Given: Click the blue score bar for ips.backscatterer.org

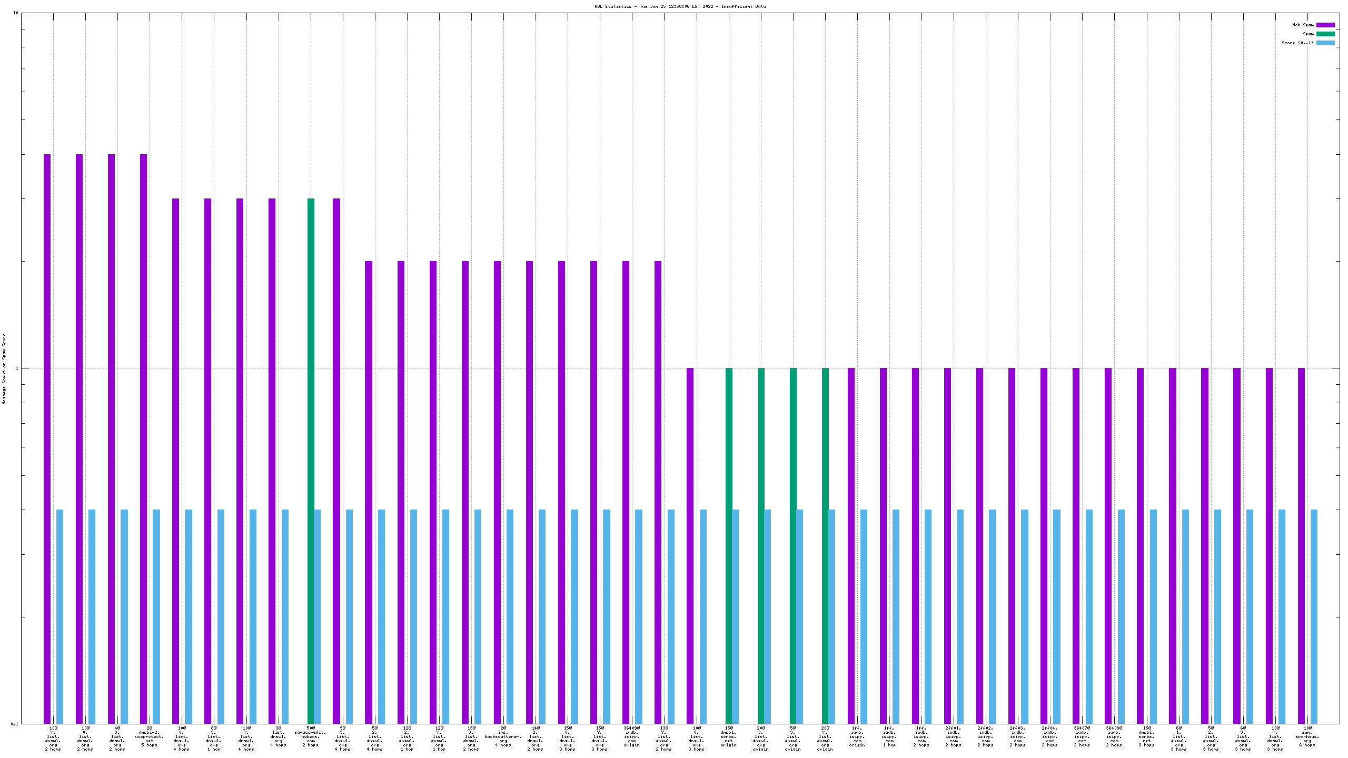Looking at the screenshot, I should coord(510,616).
